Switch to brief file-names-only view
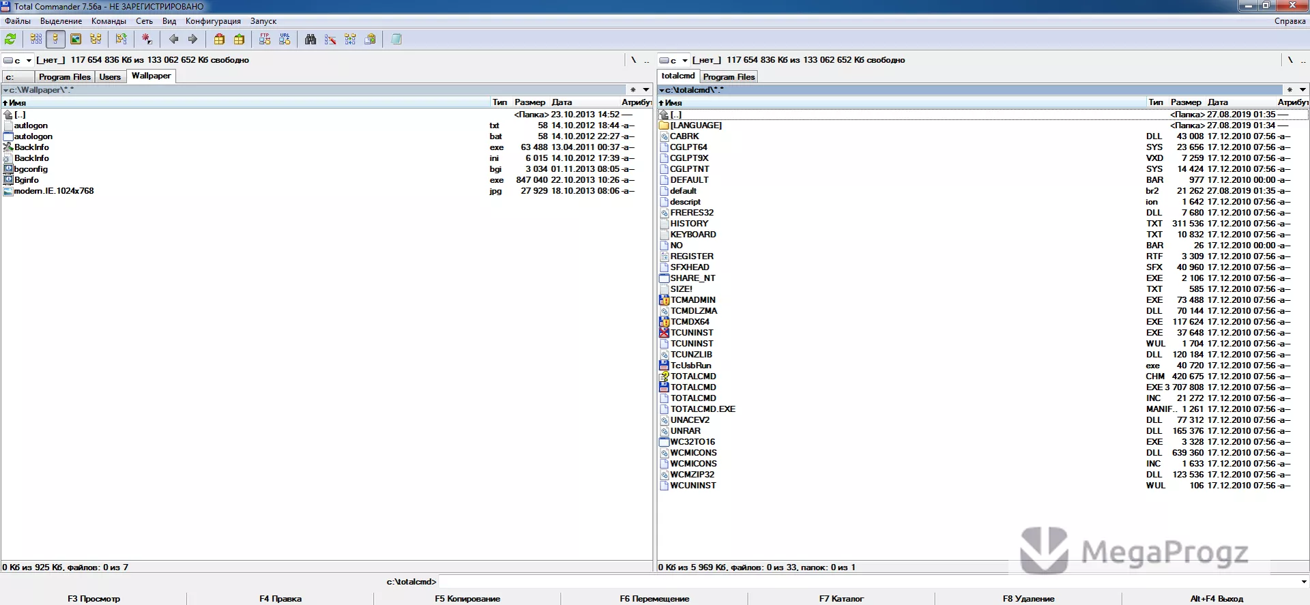1310x605 pixels. [x=36, y=40]
